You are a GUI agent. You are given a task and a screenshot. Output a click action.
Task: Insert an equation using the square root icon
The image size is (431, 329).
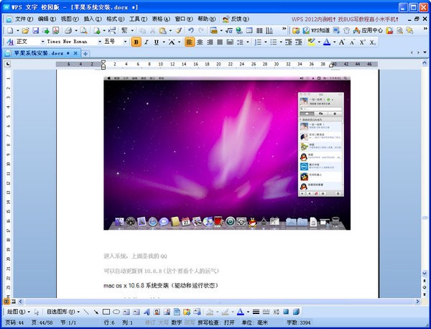click(228, 30)
